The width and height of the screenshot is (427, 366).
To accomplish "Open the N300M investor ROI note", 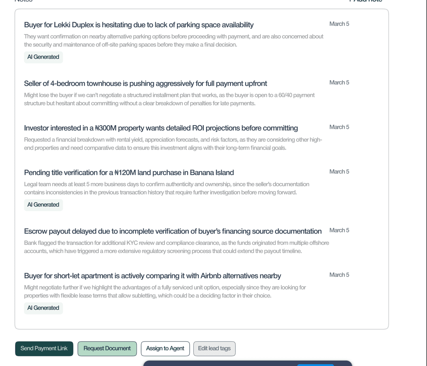I will (x=161, y=128).
